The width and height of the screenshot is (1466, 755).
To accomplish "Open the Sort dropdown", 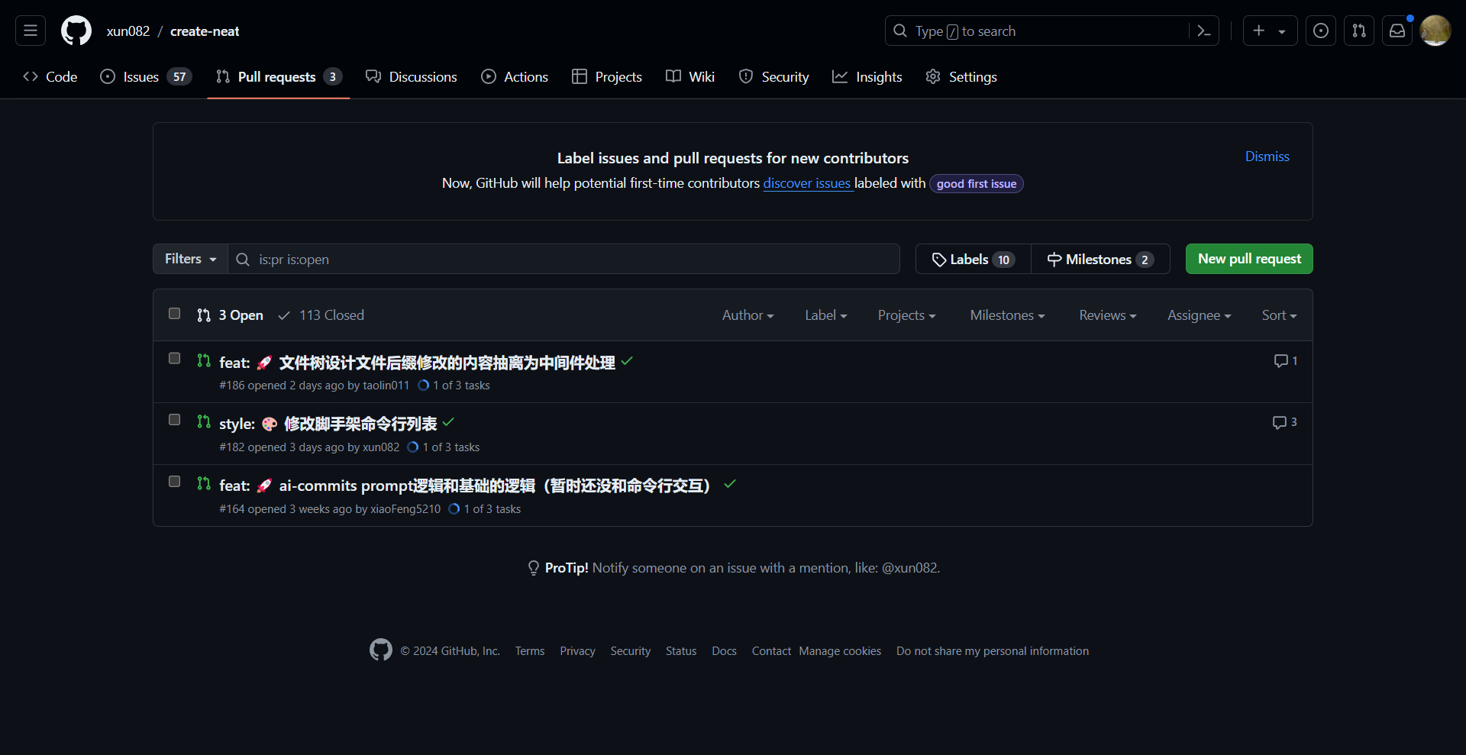I will (x=1279, y=315).
